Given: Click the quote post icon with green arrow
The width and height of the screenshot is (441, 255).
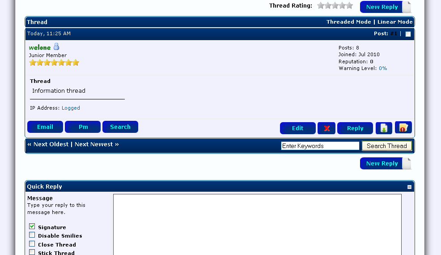Looking at the screenshot, I should tap(384, 128).
